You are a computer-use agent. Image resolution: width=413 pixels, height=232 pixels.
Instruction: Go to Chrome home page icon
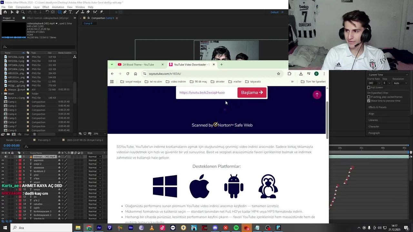point(136,74)
